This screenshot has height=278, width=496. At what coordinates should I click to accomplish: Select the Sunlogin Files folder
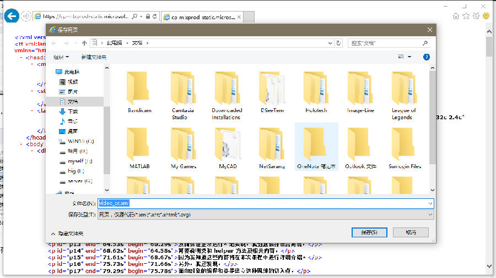pos(405,147)
